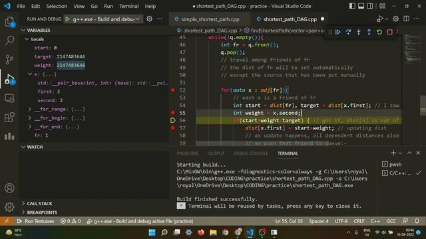Click the Customize Layout icon
426x239 pixels.
tap(382, 6)
